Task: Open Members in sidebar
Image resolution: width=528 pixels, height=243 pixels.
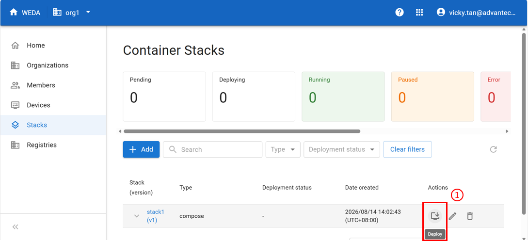Action: (x=53, y=85)
